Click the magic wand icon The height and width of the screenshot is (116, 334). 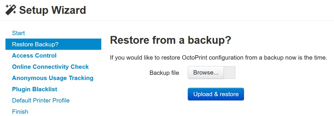pyautogui.click(x=11, y=10)
